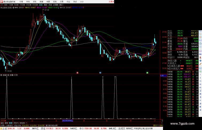Viewport: 202px width, 130px height.
Task: Select the blue four-arrow move icon
Action: click(x=200, y=61)
